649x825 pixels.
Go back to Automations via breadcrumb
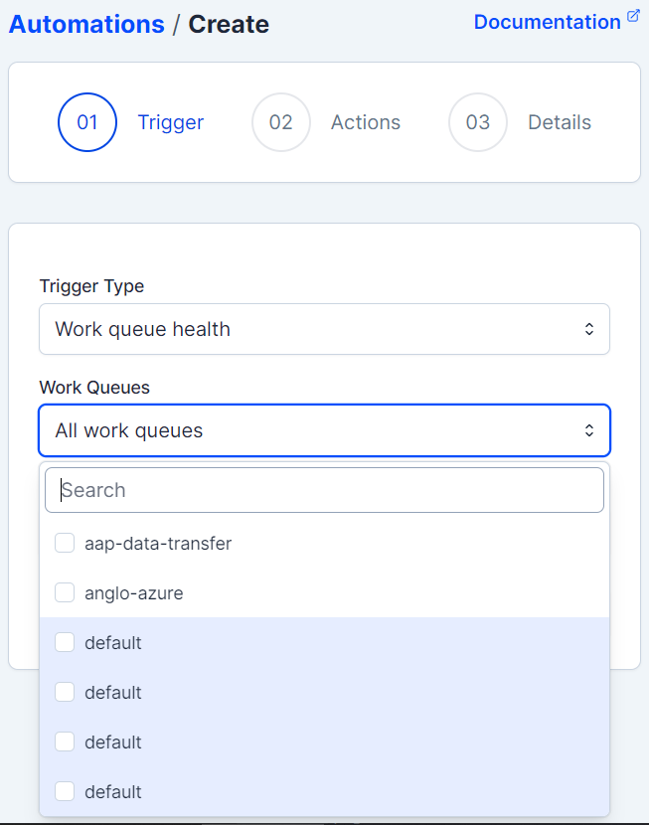(86, 24)
